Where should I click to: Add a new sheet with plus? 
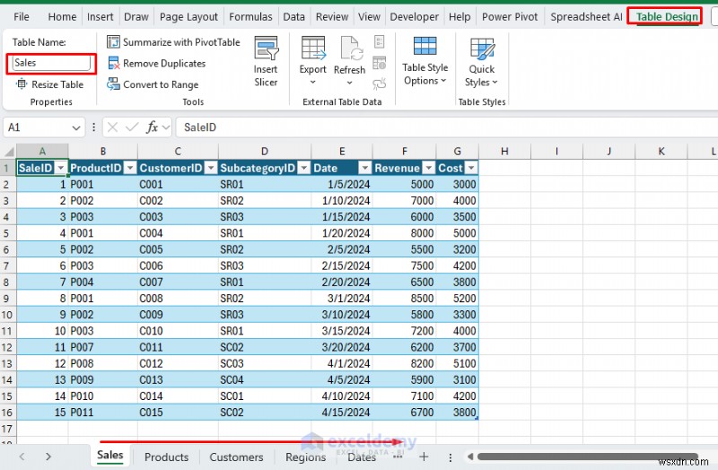[424, 457]
